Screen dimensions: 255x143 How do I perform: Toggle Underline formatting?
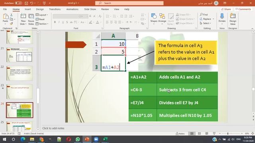[x=63, y=22]
